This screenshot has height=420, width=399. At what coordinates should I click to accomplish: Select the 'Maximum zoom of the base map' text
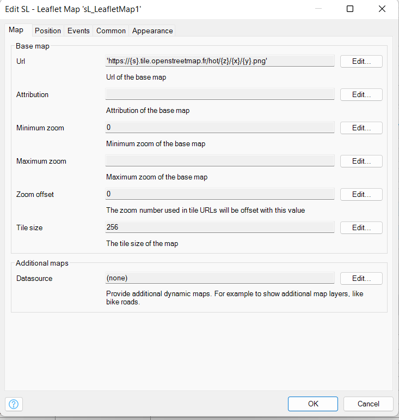coord(157,177)
